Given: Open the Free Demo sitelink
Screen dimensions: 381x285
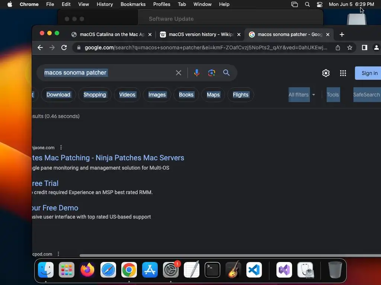Looking at the screenshot, I should (x=55, y=208).
